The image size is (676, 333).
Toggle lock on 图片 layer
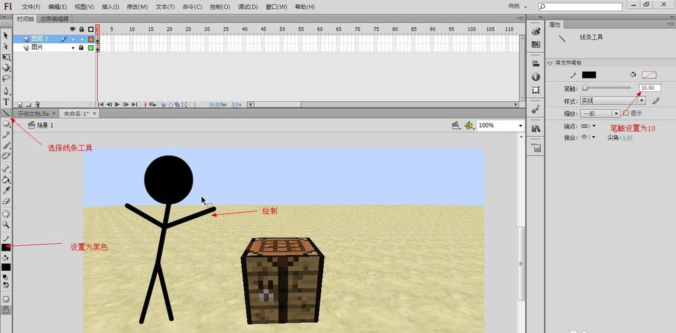click(81, 48)
